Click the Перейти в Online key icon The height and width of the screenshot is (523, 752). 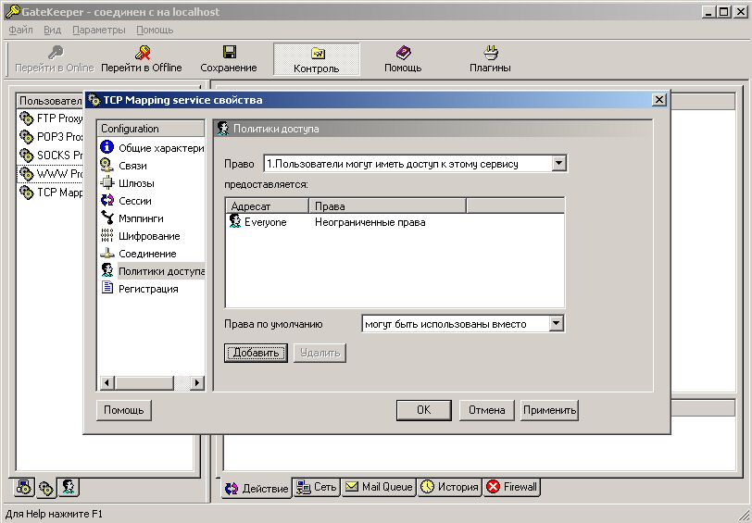coord(56,52)
